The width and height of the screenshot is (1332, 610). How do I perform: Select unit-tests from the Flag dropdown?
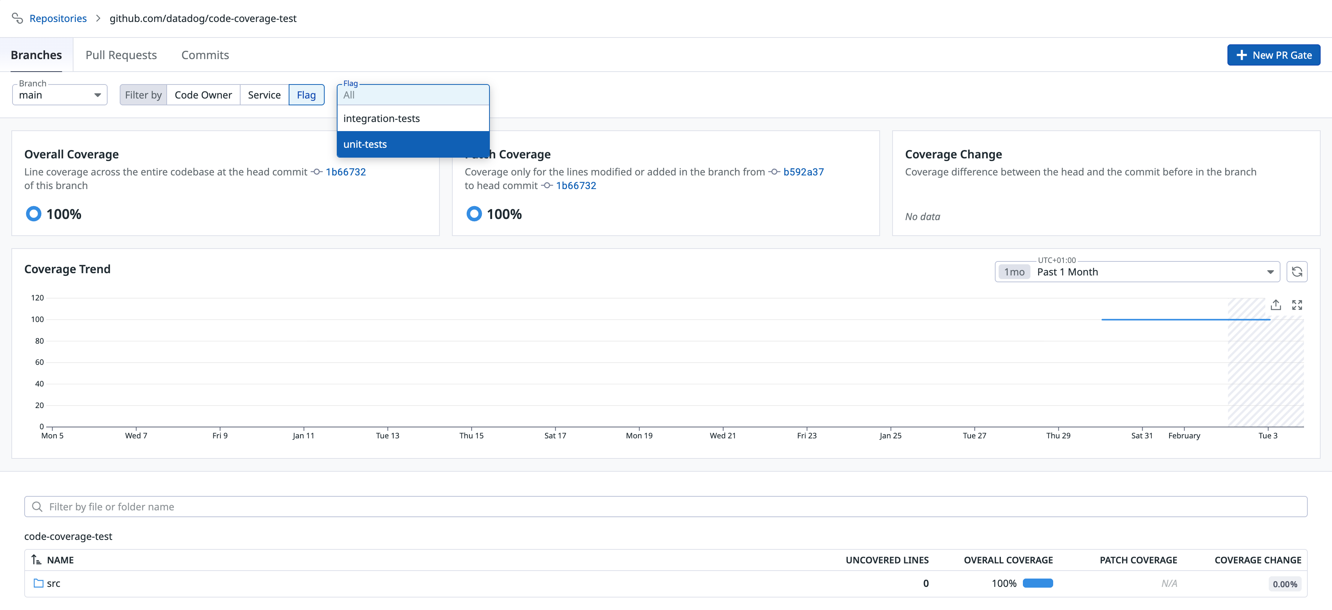pos(412,144)
